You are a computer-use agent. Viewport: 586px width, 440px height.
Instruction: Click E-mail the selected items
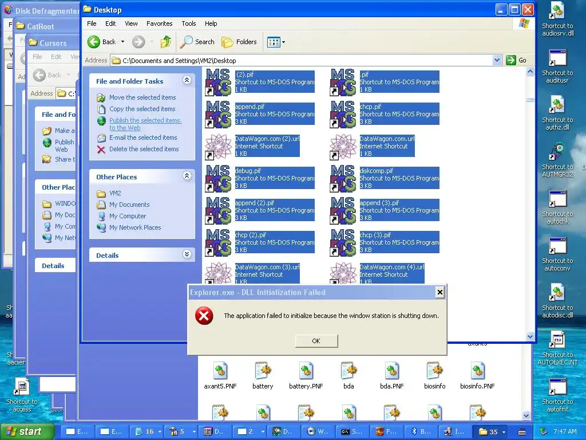coord(143,137)
